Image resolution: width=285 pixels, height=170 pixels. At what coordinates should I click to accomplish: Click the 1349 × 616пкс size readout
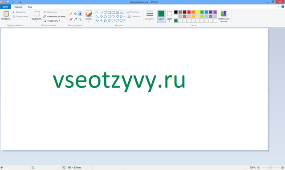pyautogui.click(x=73, y=167)
